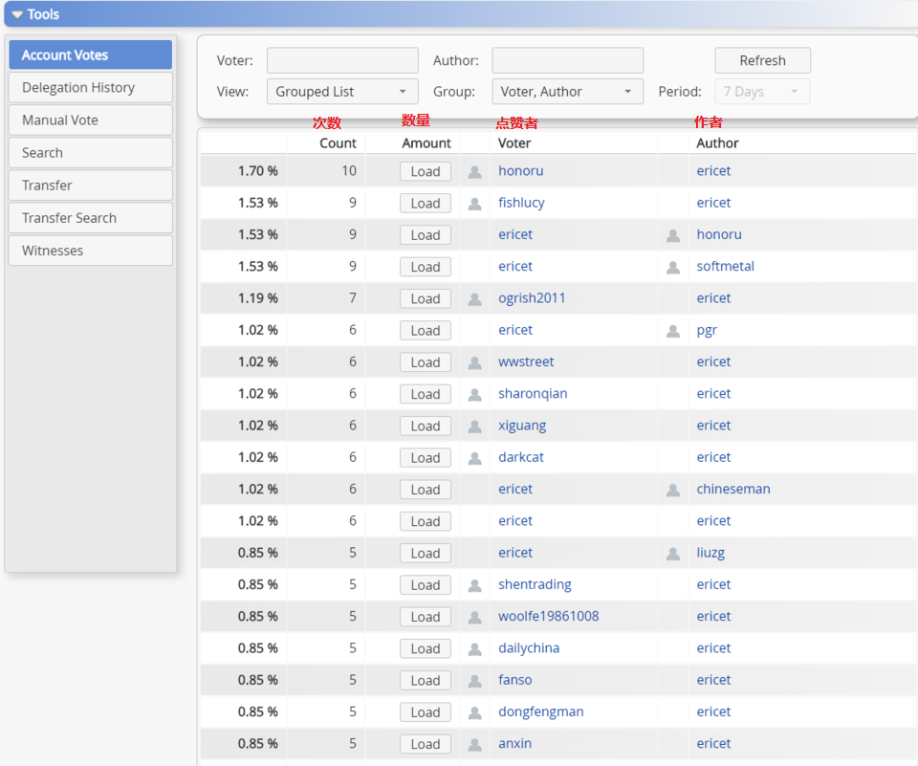Click the profile icon beside author pgr
Image resolution: width=918 pixels, height=766 pixels.
pyautogui.click(x=673, y=331)
